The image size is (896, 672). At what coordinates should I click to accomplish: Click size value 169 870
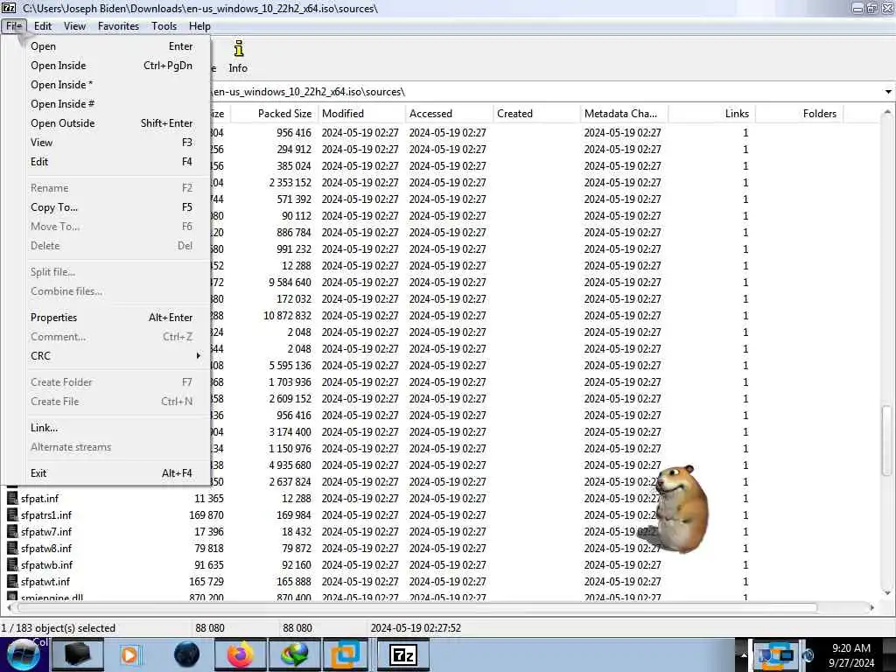point(206,514)
